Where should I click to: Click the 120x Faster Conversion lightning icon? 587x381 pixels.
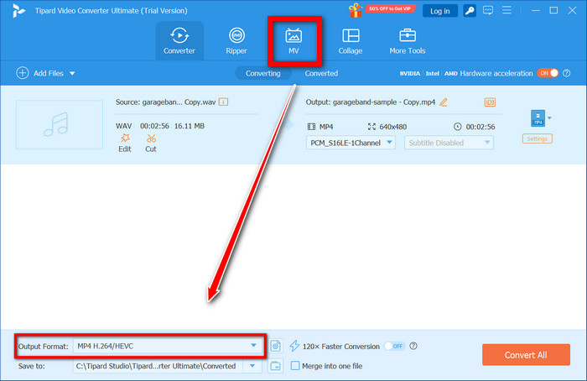click(294, 346)
